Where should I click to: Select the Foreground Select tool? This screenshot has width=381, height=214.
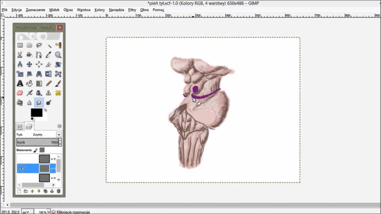click(x=29, y=55)
